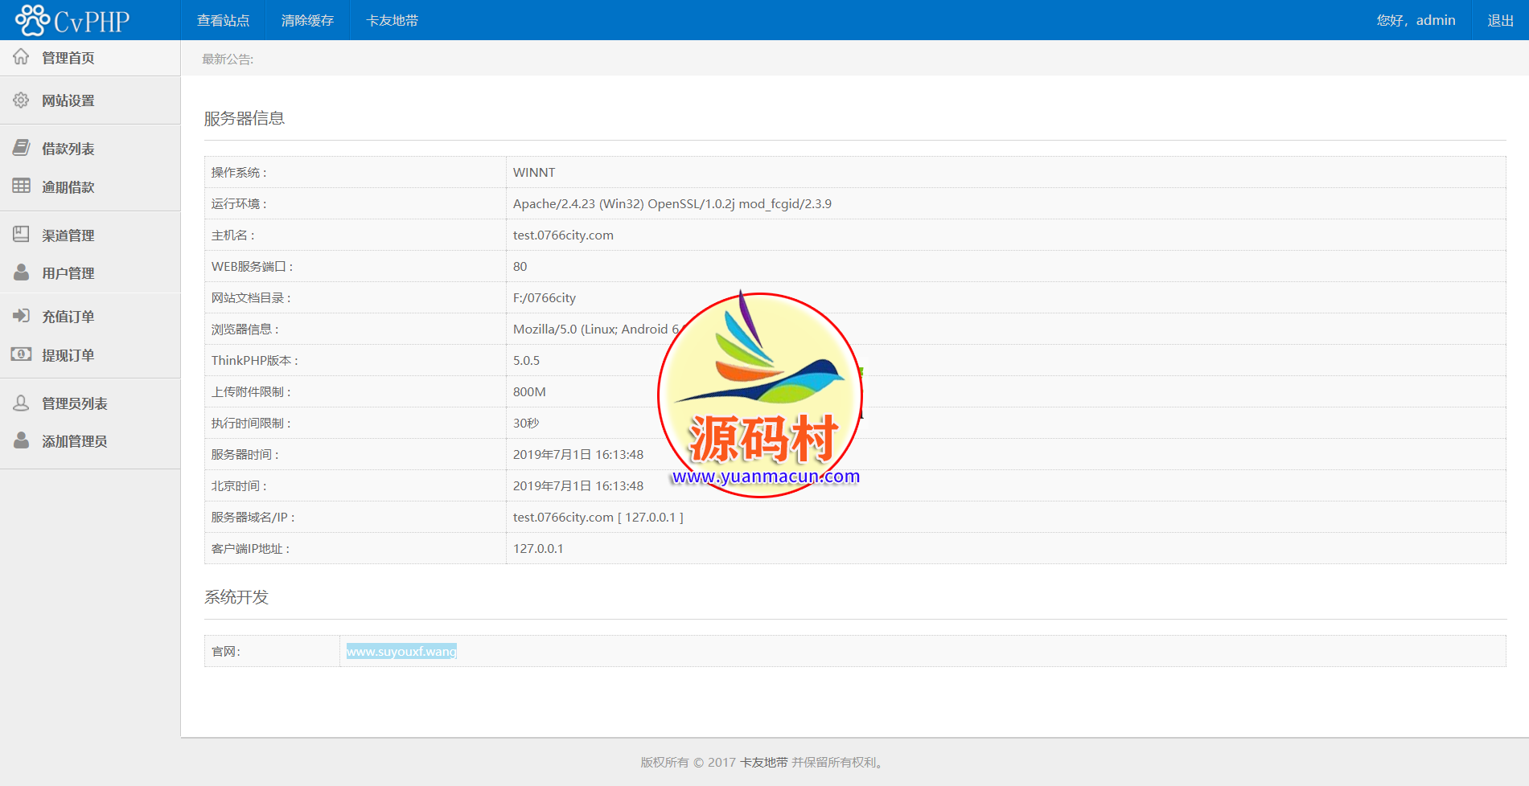The height and width of the screenshot is (786, 1529).
Task: Click the person icon beside 添加管理员
Action: coord(21,441)
